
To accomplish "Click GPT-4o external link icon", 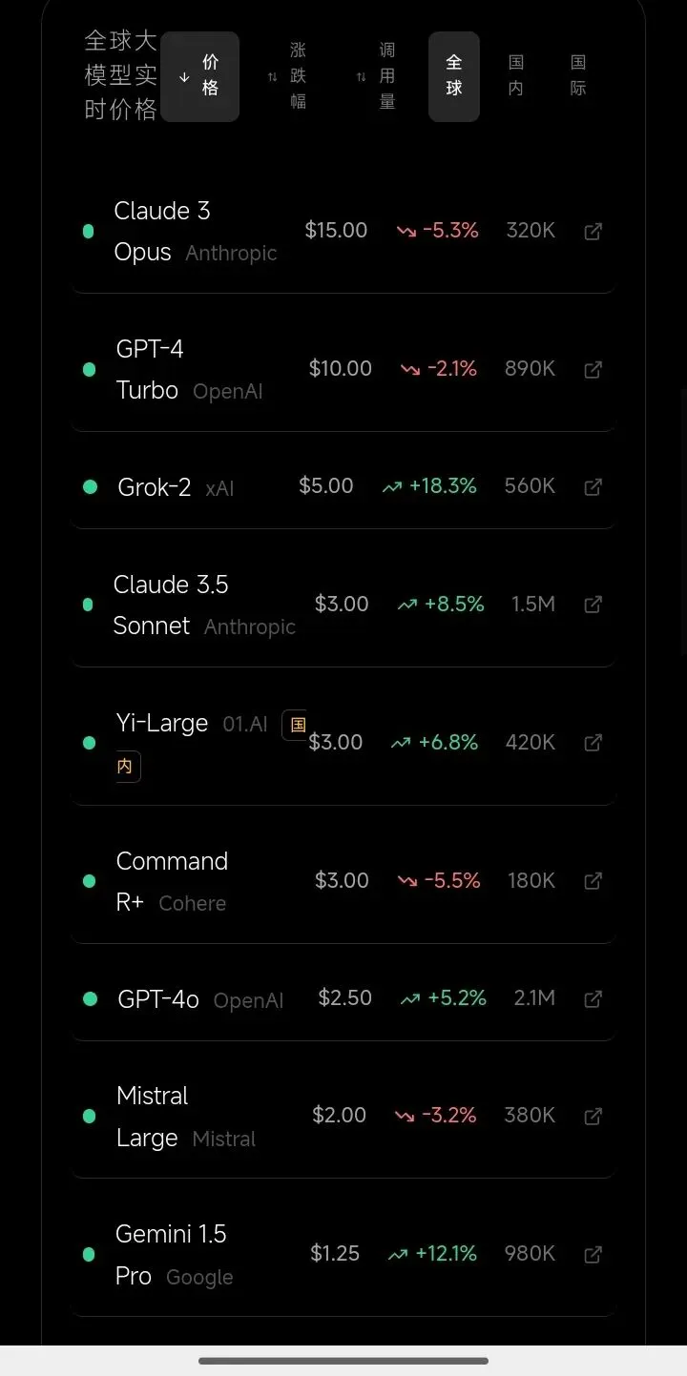I will 593,999.
